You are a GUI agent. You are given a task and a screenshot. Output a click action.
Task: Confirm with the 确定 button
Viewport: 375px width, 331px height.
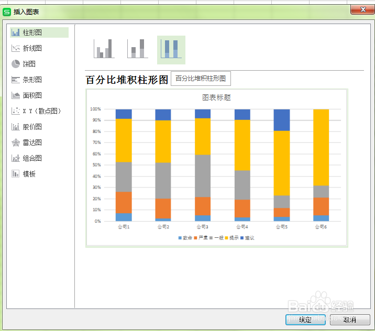point(305,319)
